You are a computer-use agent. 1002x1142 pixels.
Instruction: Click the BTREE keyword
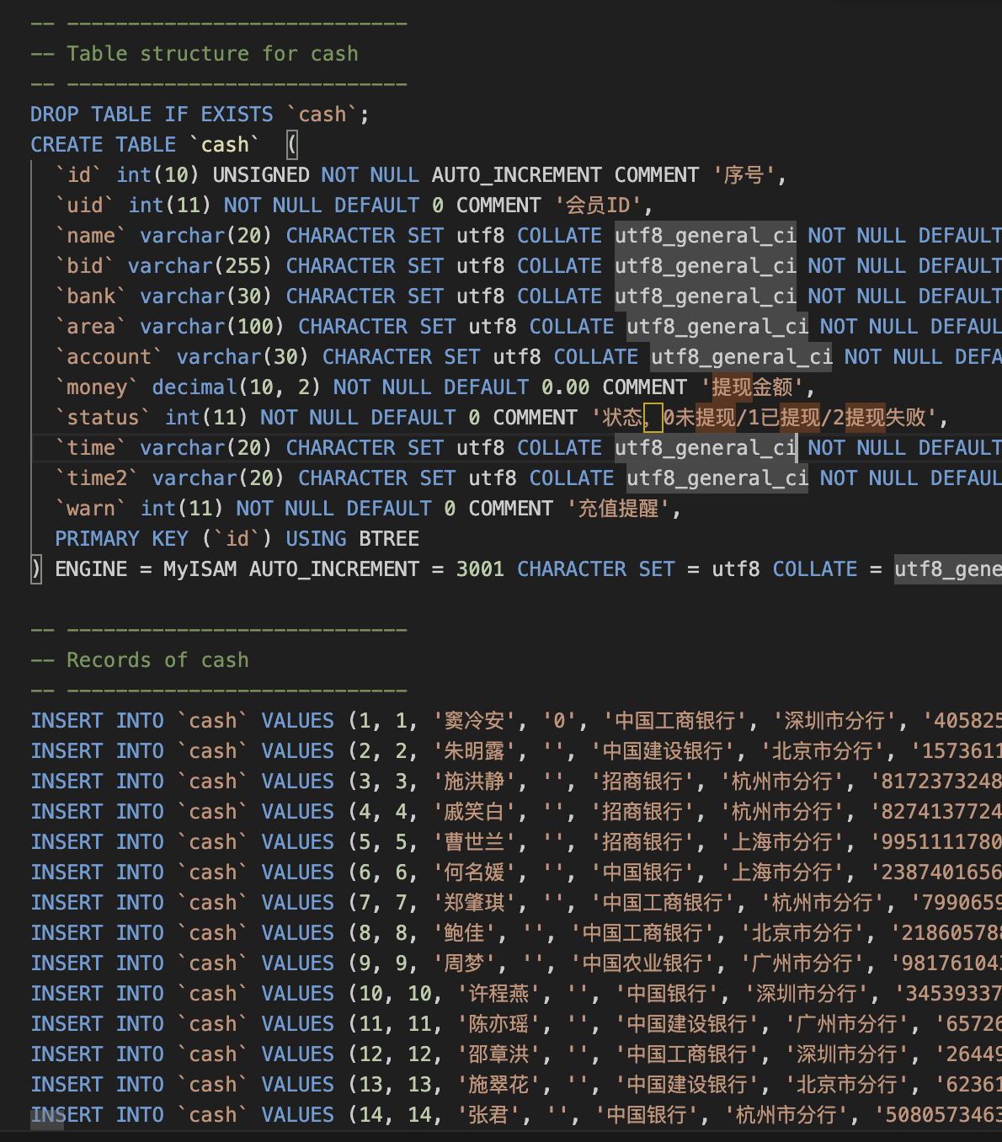click(389, 539)
